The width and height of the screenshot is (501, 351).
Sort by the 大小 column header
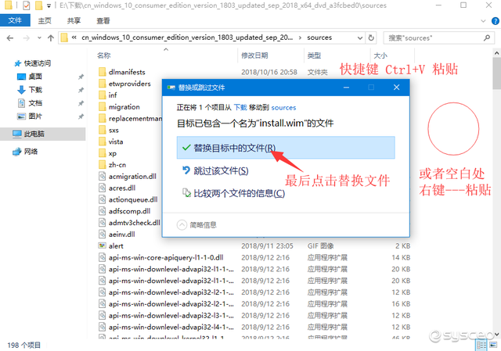[380, 56]
